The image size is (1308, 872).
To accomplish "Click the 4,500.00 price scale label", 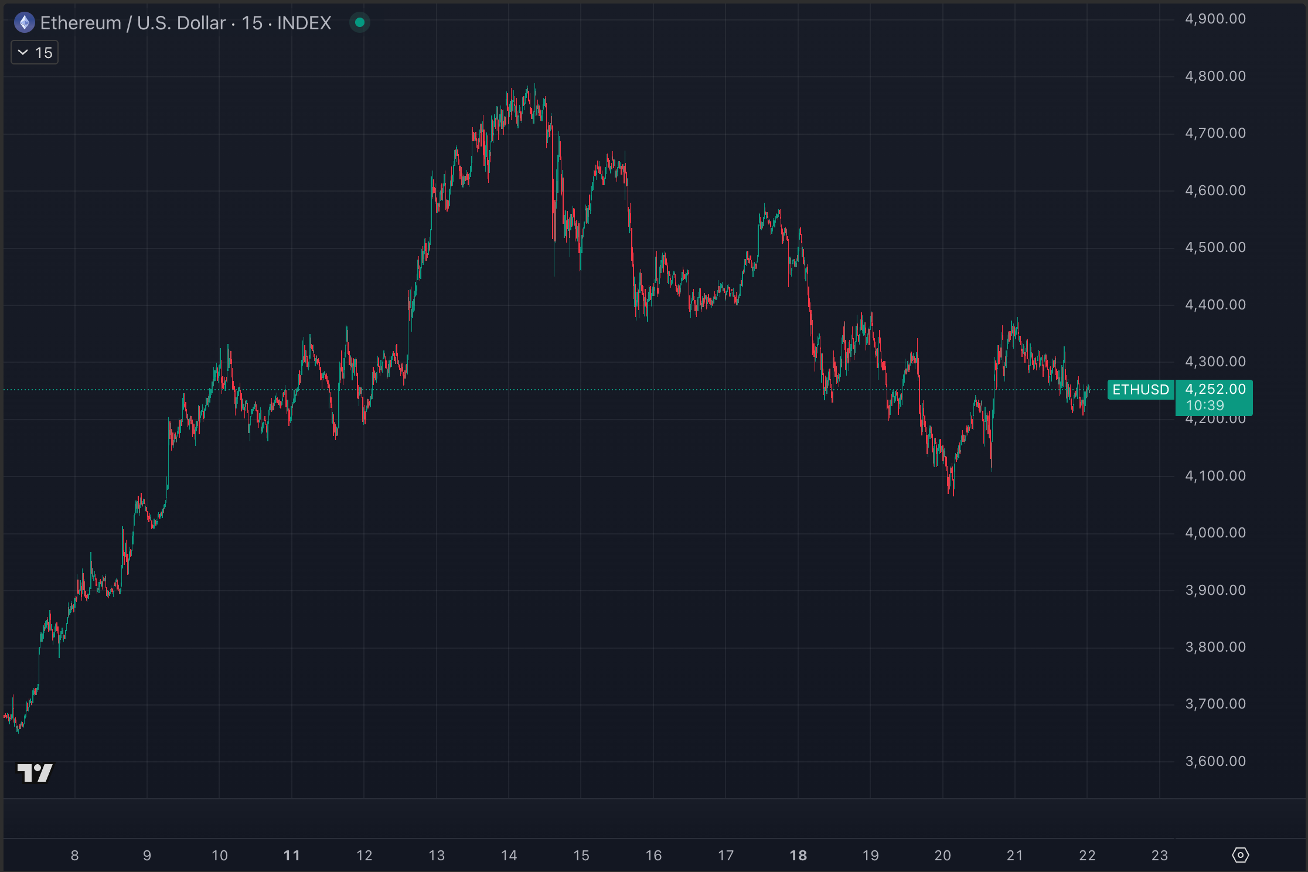I will (x=1215, y=247).
